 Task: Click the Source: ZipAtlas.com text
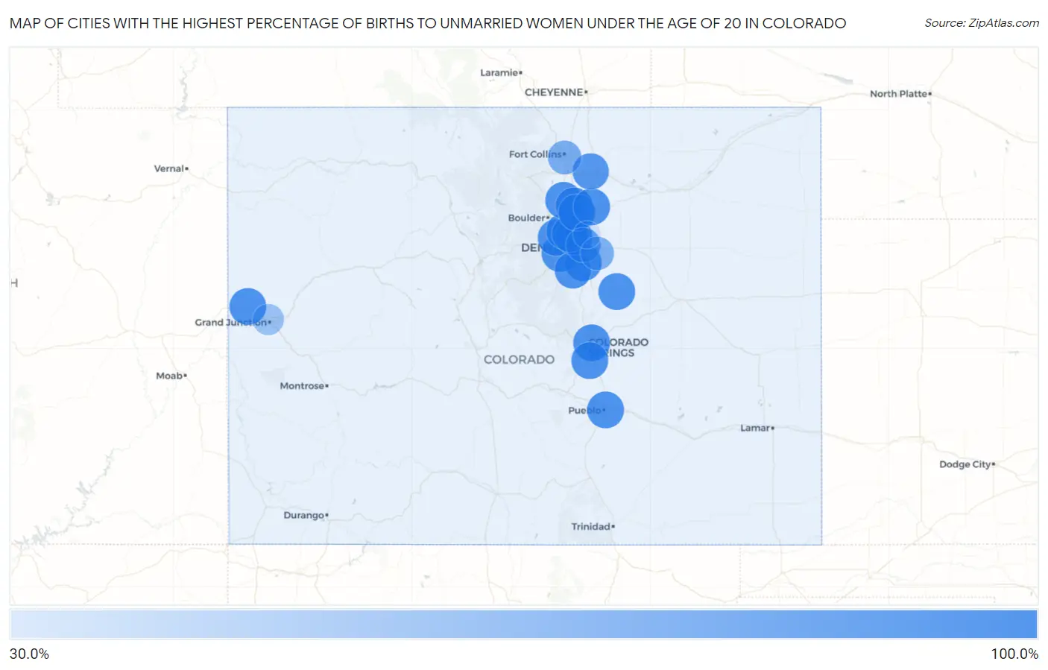982,23
